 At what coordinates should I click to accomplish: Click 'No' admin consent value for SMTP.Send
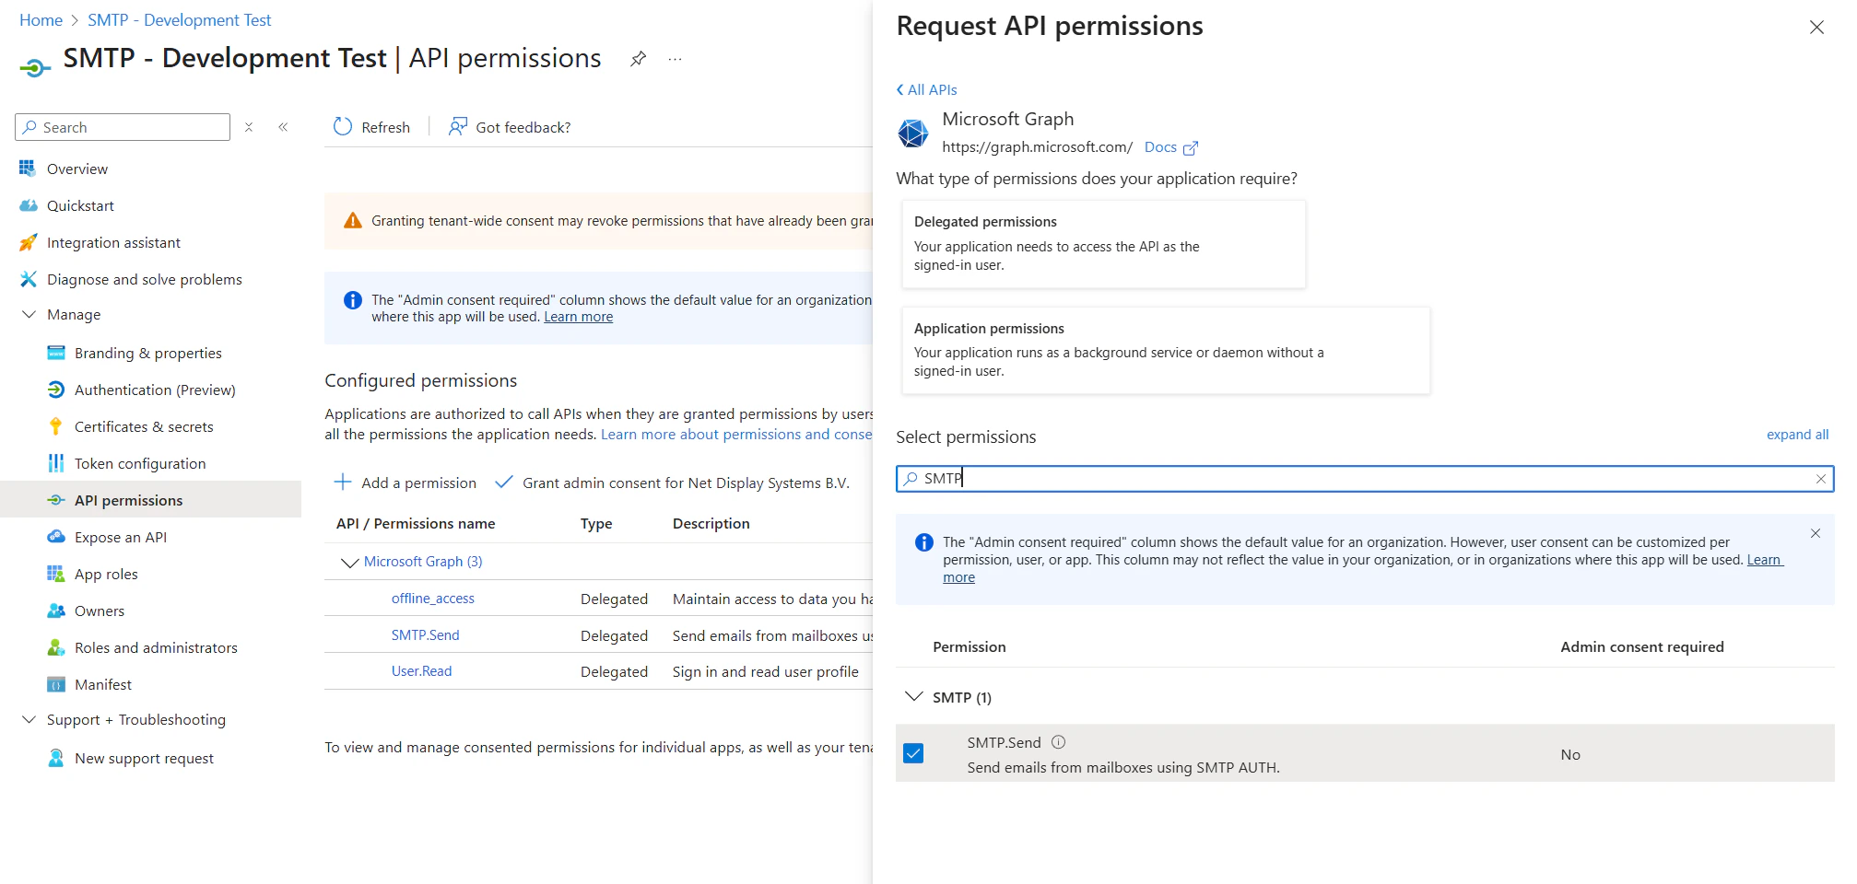tap(1570, 754)
